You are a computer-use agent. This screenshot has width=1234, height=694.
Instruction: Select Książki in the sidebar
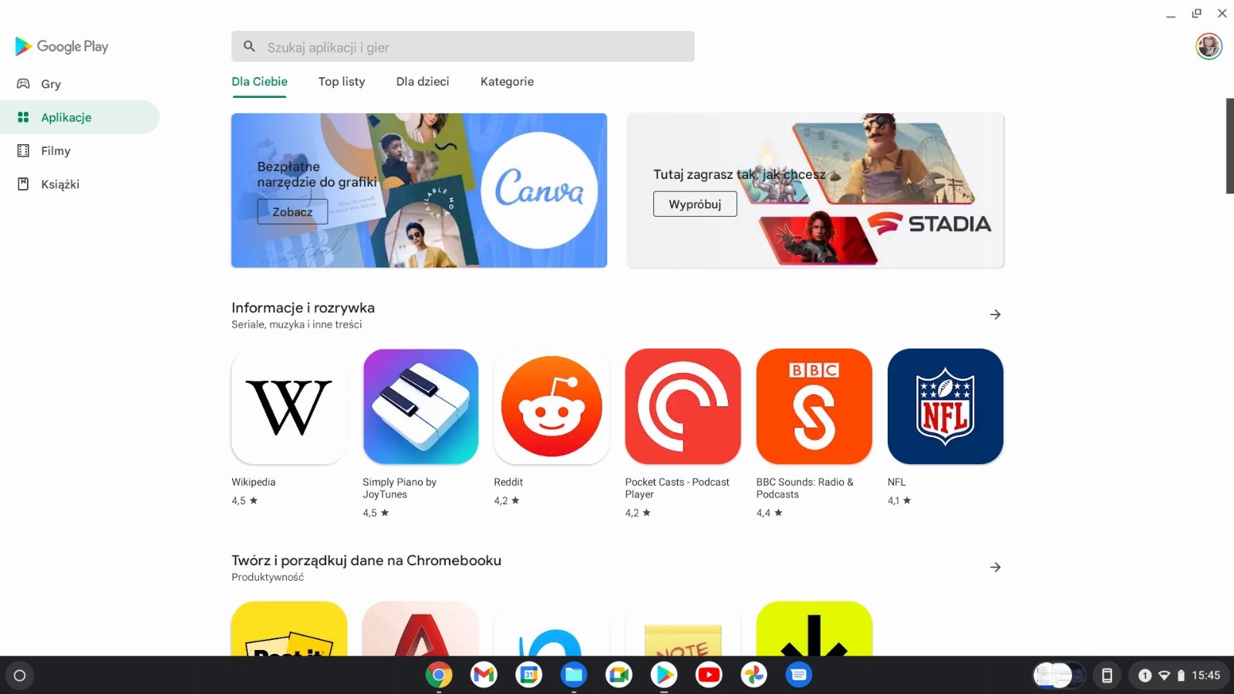tap(79, 184)
